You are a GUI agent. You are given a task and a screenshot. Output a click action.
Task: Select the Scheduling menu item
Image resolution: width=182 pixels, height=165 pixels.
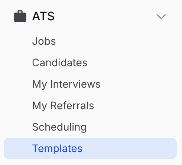tap(59, 127)
